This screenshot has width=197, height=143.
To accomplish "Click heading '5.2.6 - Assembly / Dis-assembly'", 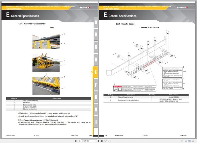I will point(32,24).
